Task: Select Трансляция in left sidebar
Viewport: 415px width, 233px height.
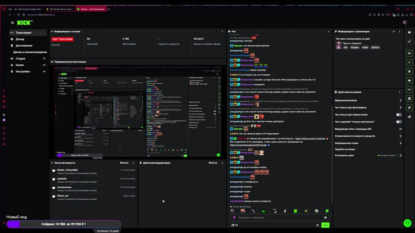Action: pyautogui.click(x=28, y=33)
